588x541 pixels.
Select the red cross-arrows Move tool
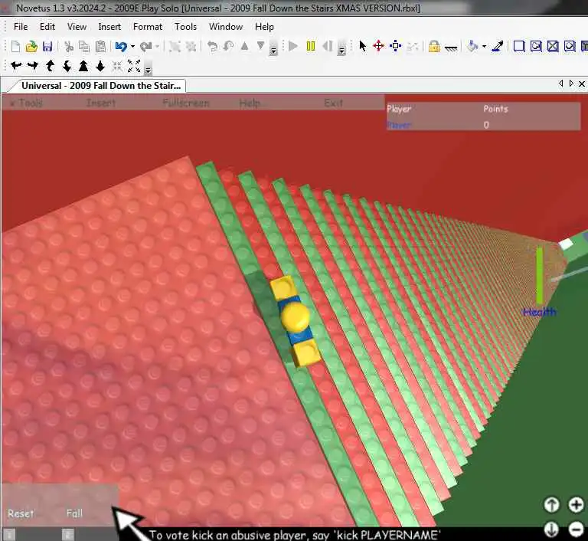[379, 46]
